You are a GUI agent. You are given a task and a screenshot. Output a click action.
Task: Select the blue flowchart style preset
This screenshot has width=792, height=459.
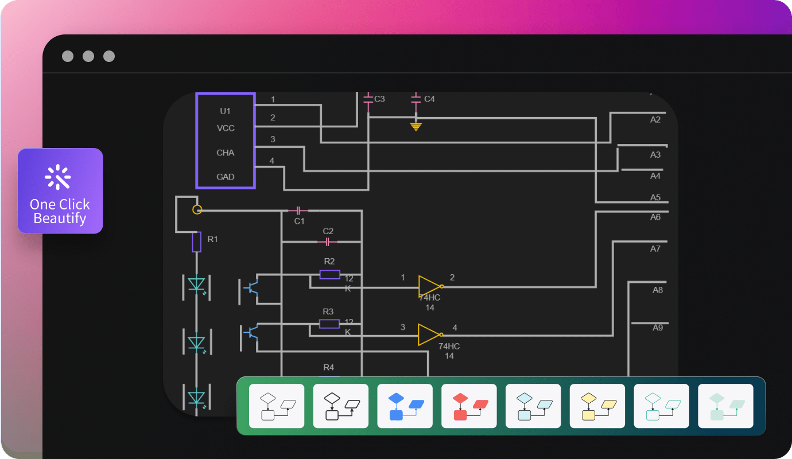pos(405,406)
